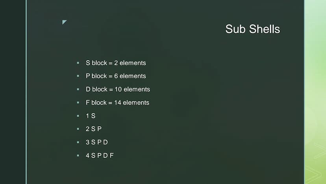326x184 pixels.
Task: Click the teal triangle marker icon
Action: [x=64, y=22]
